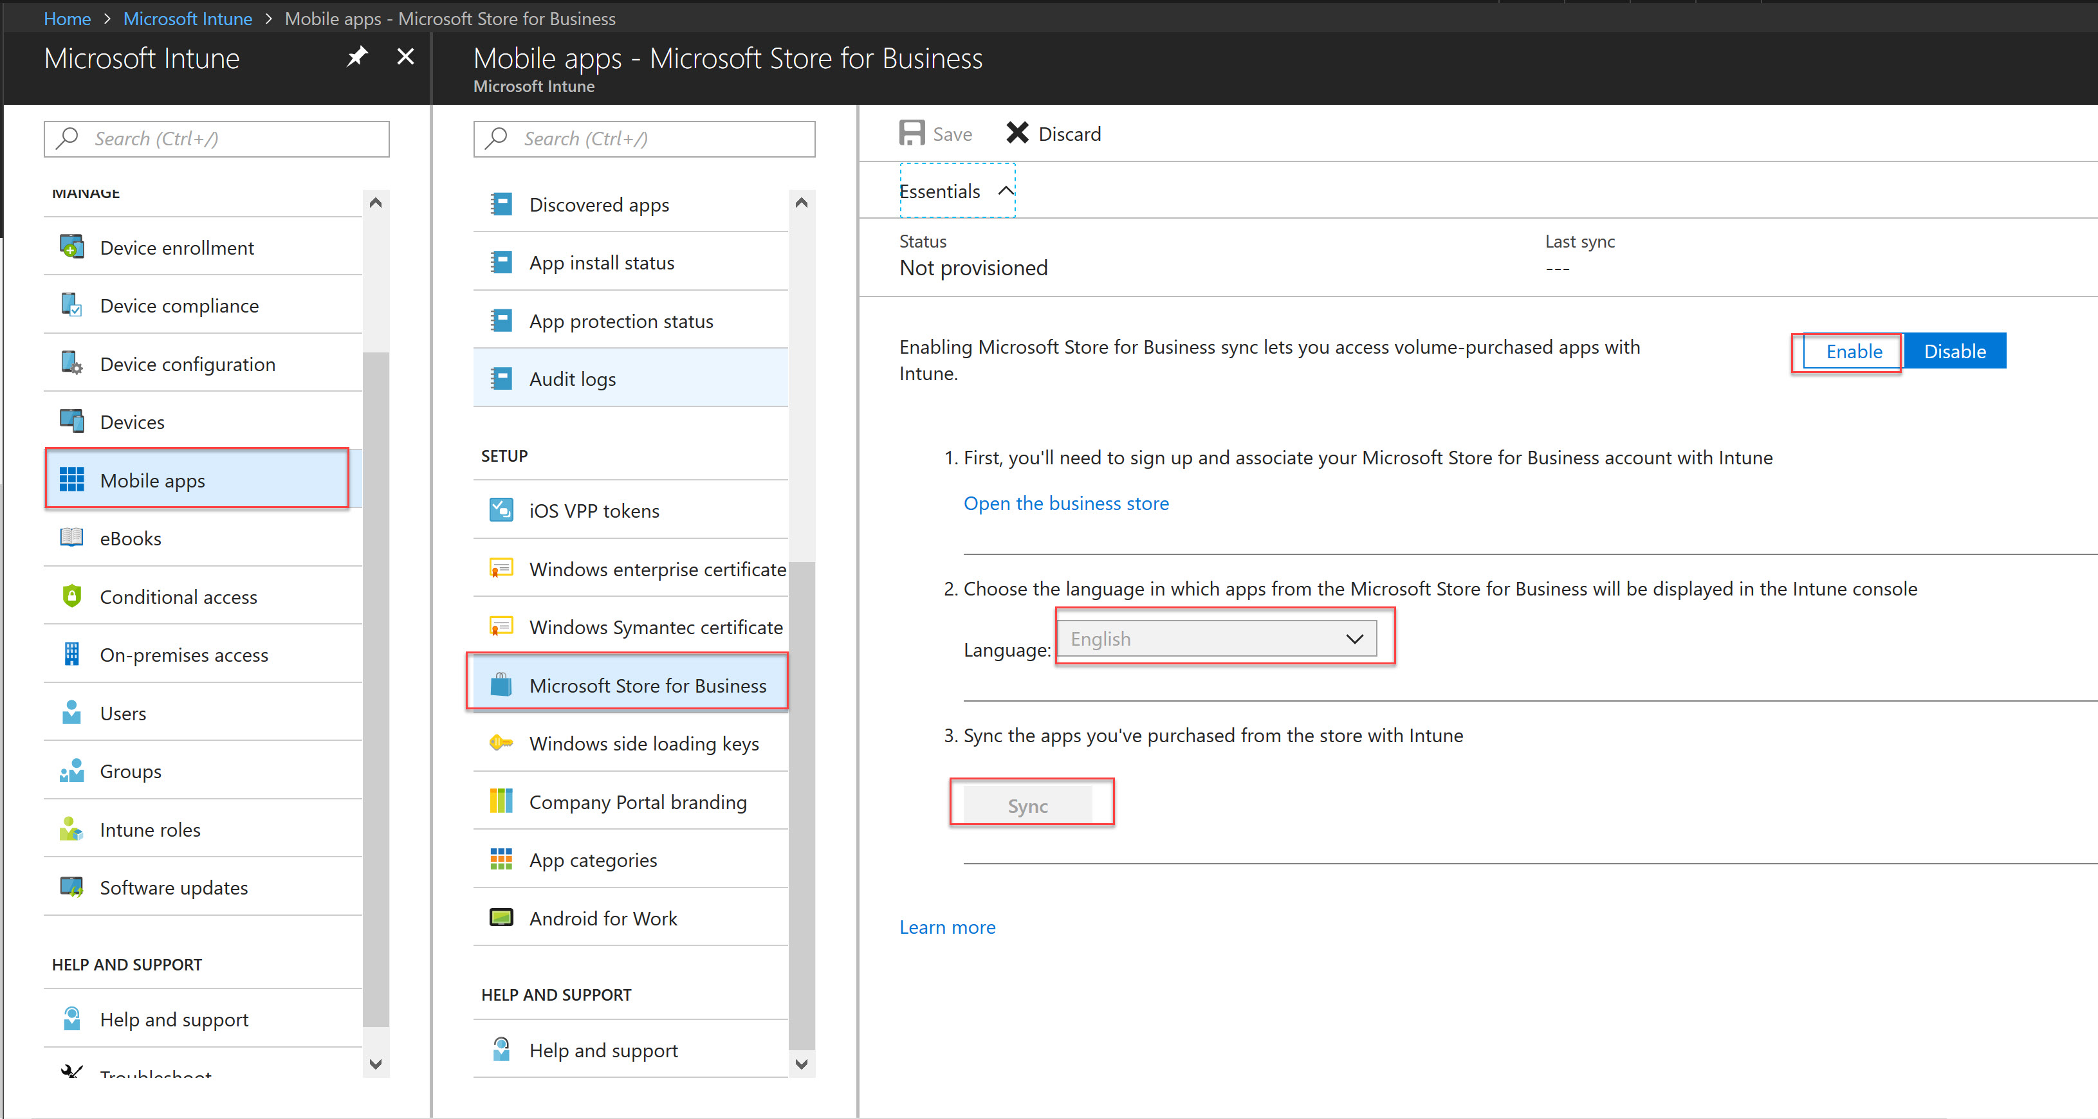2098x1119 pixels.
Task: Open Help and support in Mobile apps menu
Action: [630, 1050]
